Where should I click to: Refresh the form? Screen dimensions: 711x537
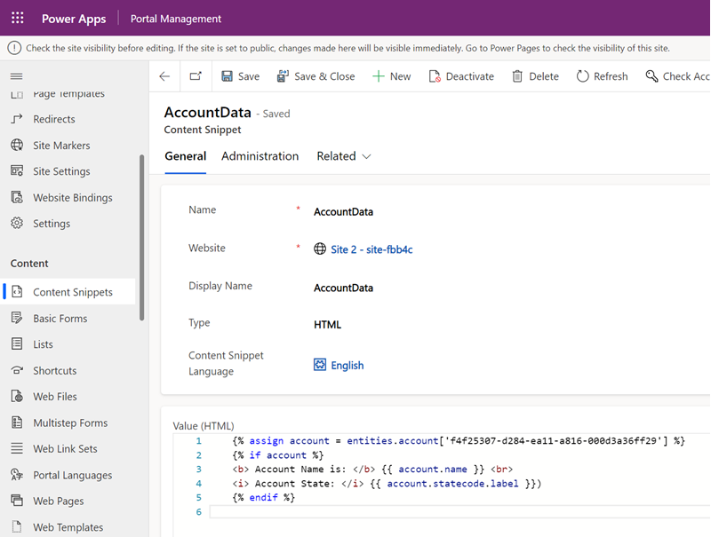pos(602,76)
